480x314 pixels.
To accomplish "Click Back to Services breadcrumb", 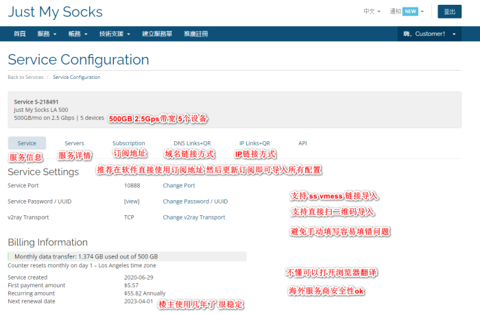I will [x=25, y=77].
